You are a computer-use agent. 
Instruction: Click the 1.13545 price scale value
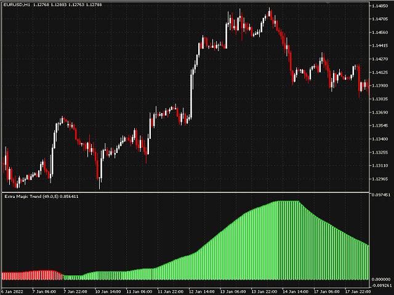pos(380,125)
